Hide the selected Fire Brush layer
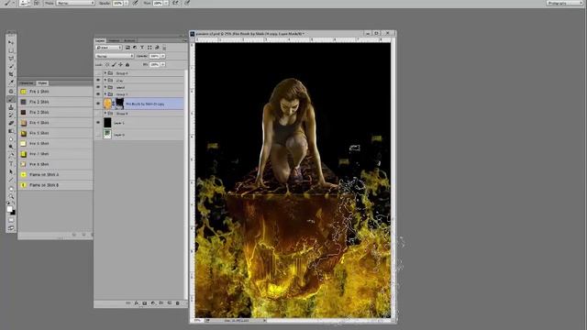This screenshot has height=330, width=587. [x=98, y=104]
